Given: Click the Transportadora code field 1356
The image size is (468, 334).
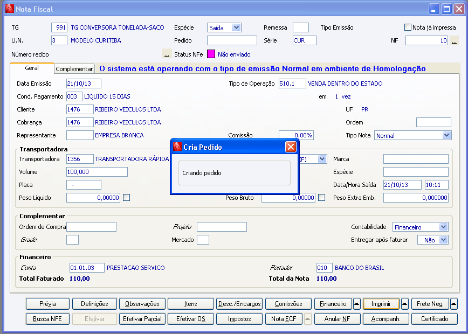Looking at the screenshot, I should tap(80, 159).
